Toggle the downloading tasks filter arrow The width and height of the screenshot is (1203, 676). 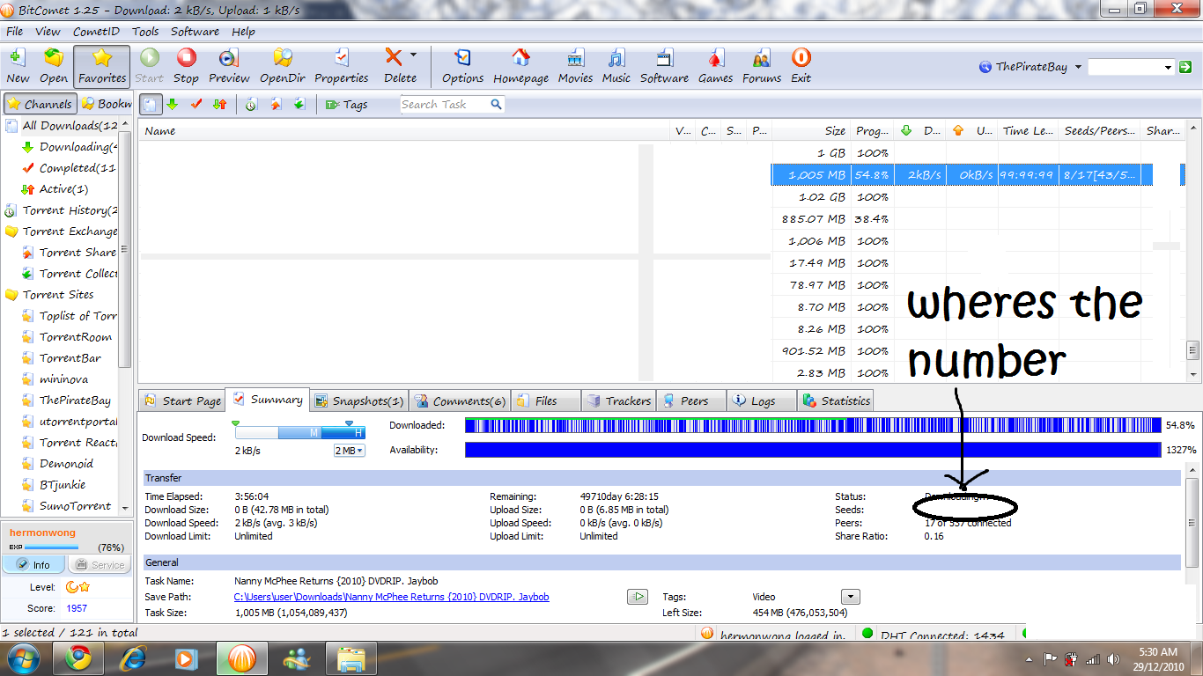tap(172, 104)
